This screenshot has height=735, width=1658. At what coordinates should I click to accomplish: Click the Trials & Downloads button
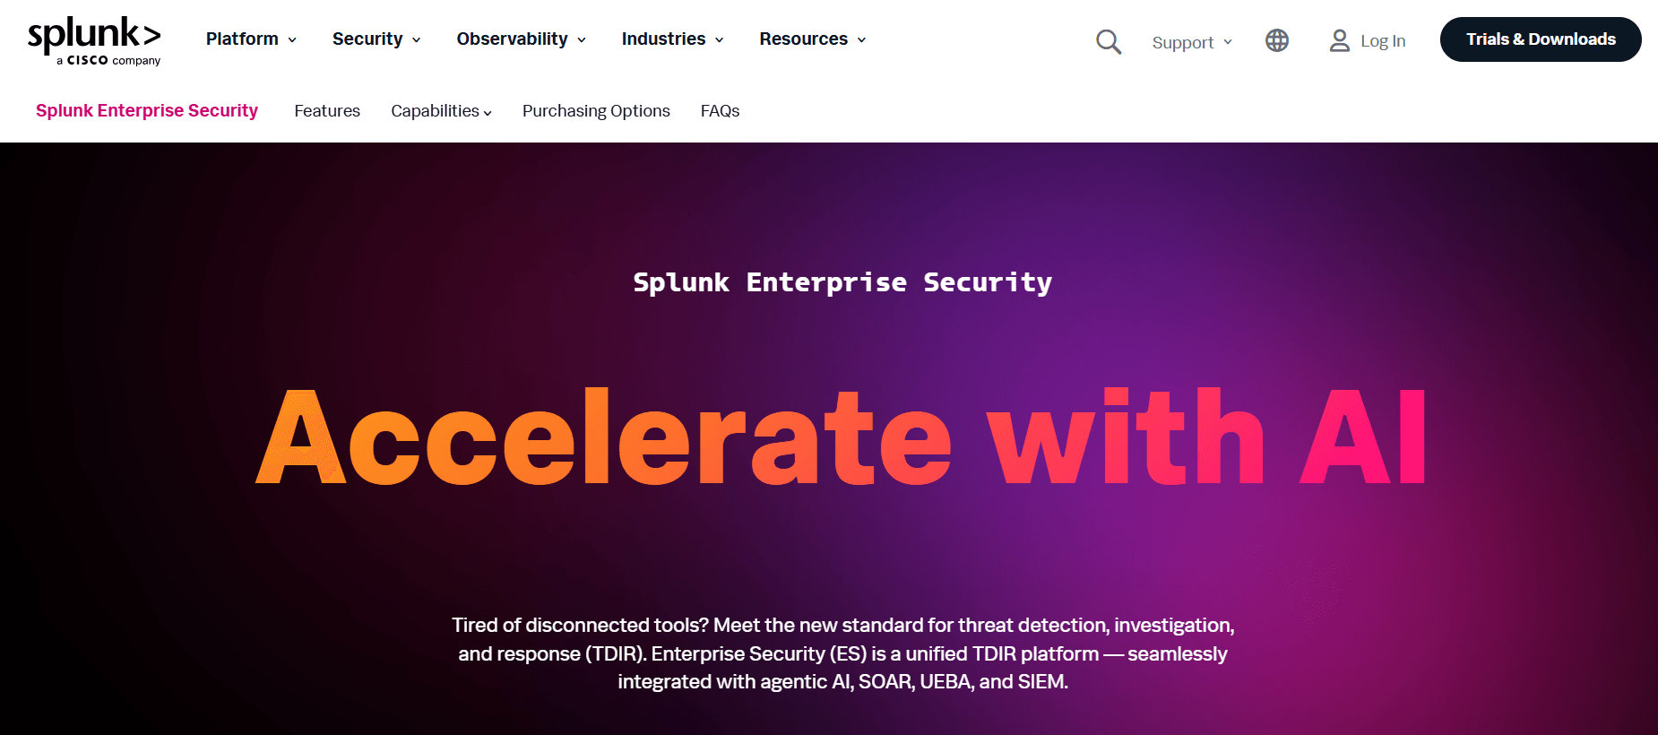click(x=1541, y=39)
